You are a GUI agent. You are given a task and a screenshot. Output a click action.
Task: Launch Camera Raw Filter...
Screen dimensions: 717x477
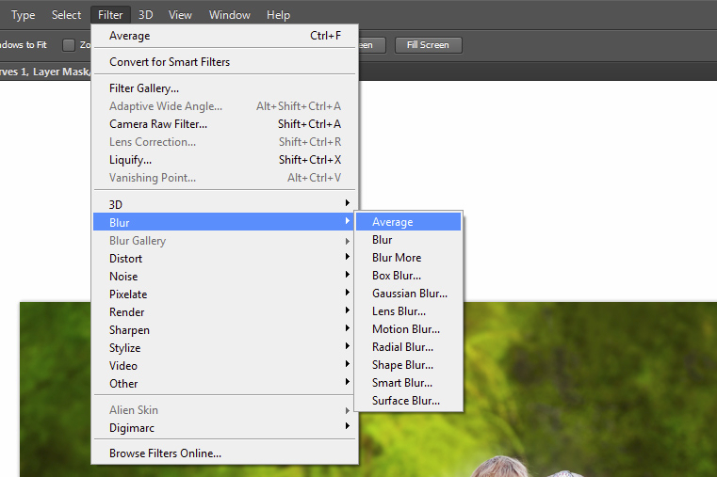(x=158, y=124)
